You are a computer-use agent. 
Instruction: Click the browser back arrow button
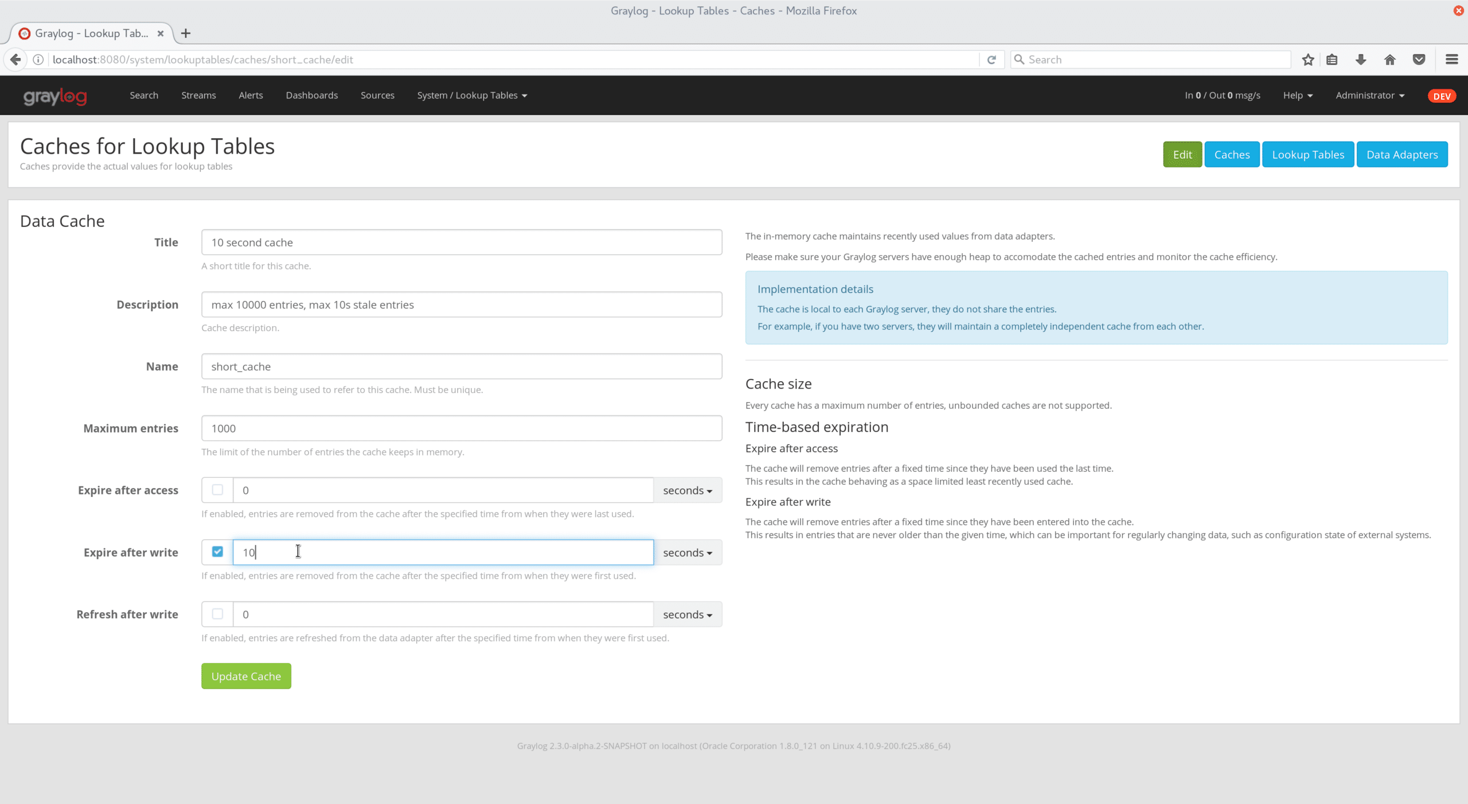click(15, 60)
